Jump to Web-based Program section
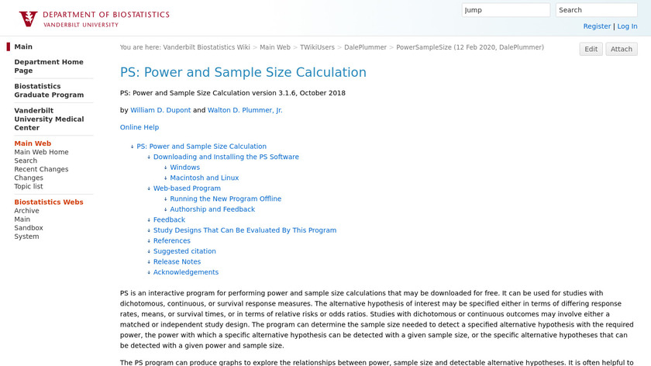 coord(187,188)
